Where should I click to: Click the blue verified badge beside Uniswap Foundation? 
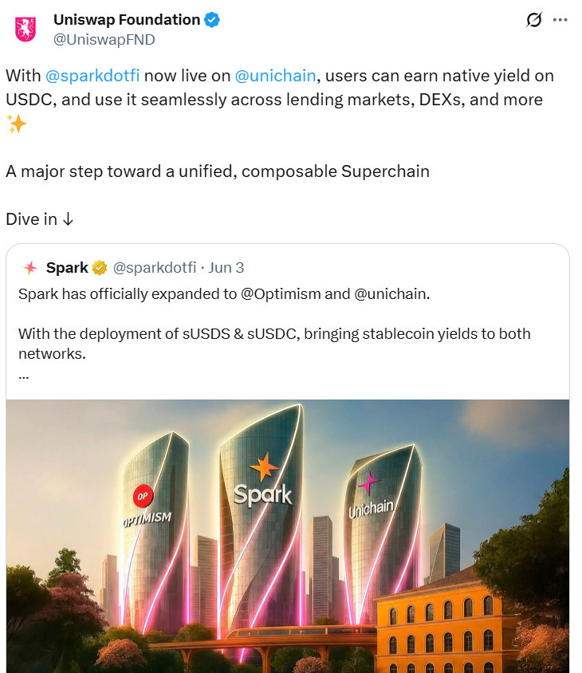211,20
